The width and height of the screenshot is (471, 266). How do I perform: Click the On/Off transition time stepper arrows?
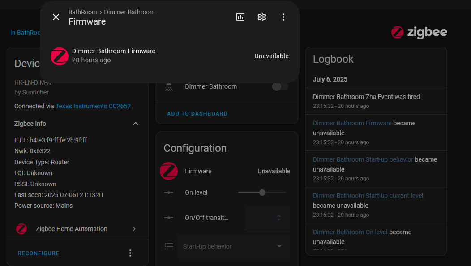(279, 218)
